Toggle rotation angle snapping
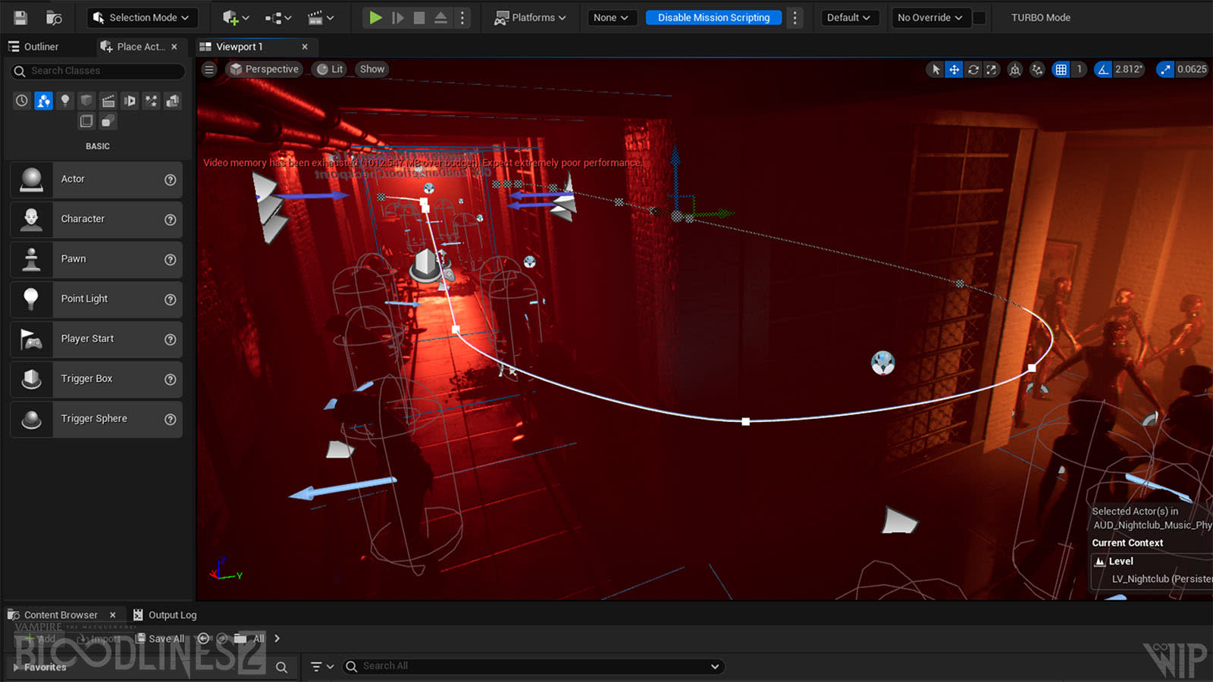This screenshot has height=682, width=1213. [1103, 70]
